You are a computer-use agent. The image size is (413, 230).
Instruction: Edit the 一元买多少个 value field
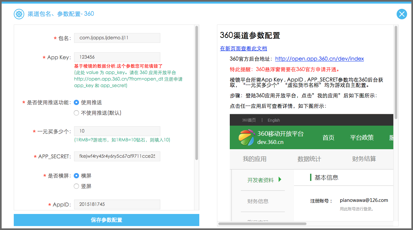click(x=117, y=131)
